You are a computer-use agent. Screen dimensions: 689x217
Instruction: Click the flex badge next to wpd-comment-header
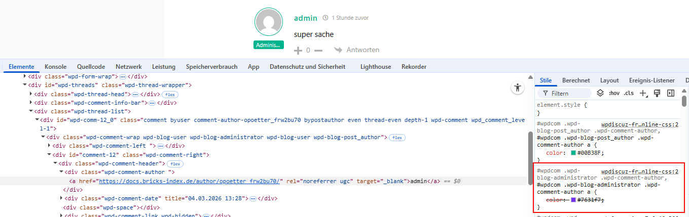pos(175,164)
